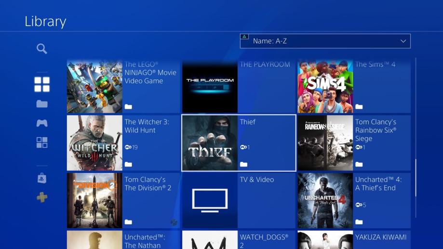Select 'The Sims 4' title text
This screenshot has width=443, height=249.
tap(375, 65)
